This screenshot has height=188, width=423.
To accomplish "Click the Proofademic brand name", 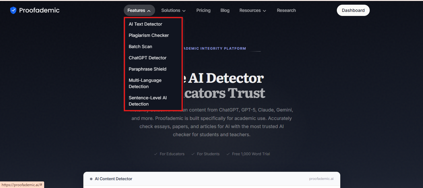I will [39, 10].
